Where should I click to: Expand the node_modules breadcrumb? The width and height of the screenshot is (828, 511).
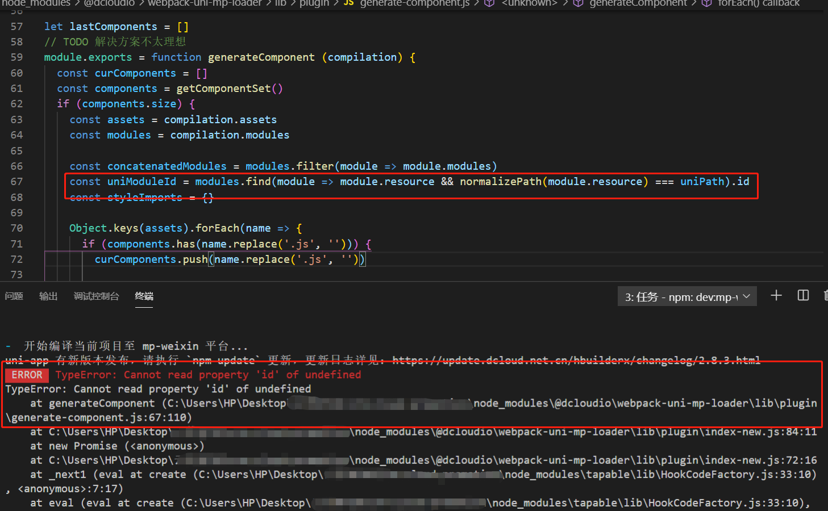[x=36, y=4]
